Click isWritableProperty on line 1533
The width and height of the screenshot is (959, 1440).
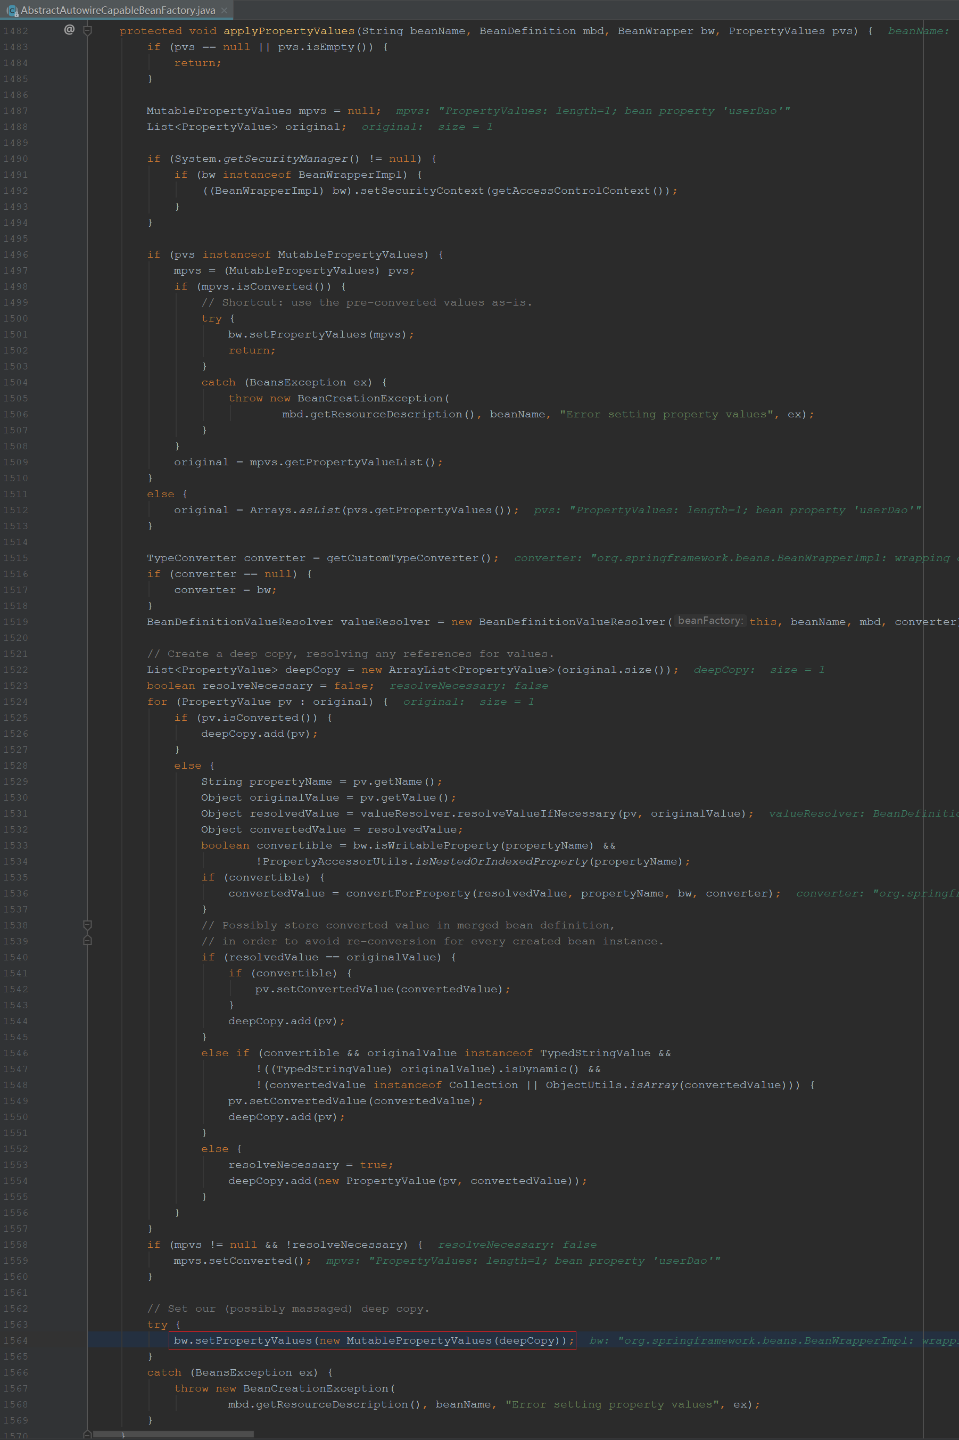437,845
